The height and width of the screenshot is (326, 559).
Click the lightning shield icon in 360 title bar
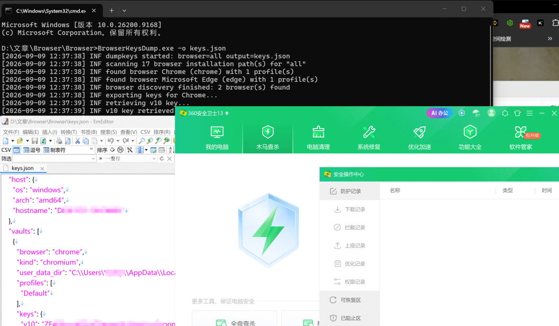(x=462, y=113)
